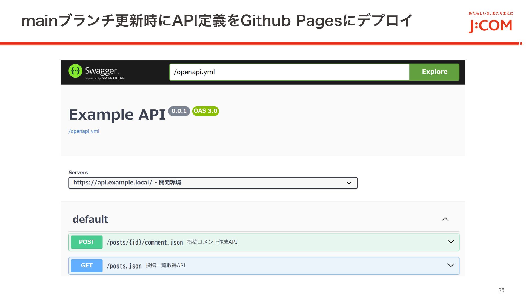
Task: Click the Swagger logo icon
Action: 75,71
